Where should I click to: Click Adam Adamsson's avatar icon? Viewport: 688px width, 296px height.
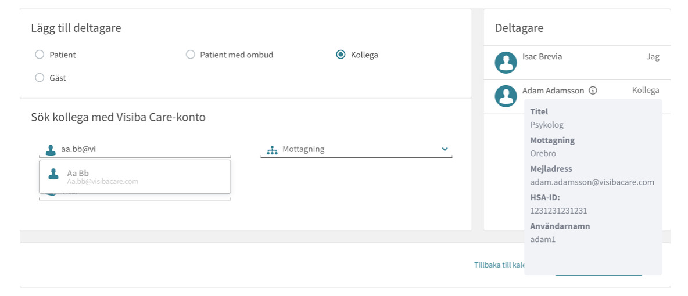506,96
